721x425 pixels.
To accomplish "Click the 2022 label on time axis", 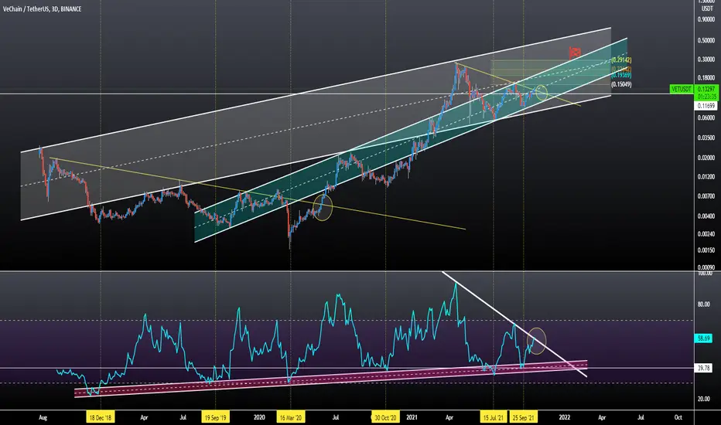I will (565, 417).
